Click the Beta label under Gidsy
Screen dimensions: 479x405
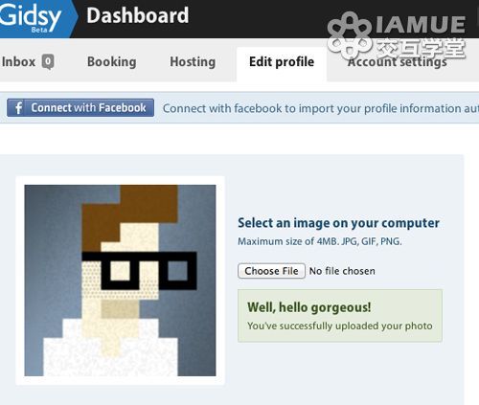click(x=39, y=30)
